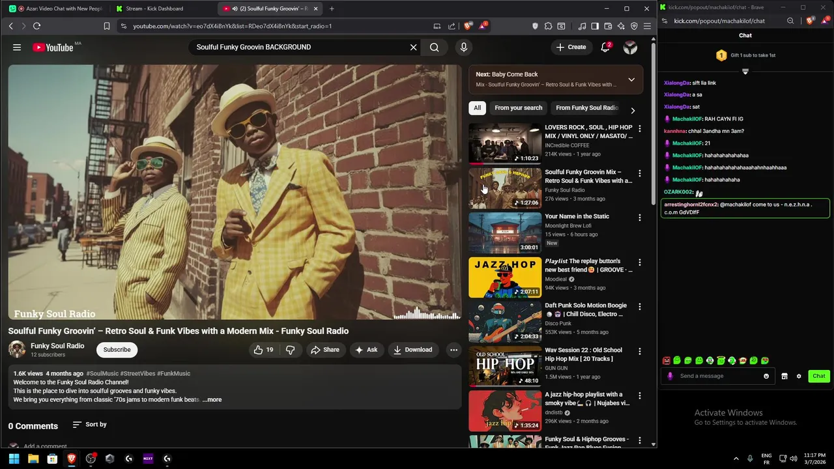Click the Ask button under the video

tap(366, 350)
